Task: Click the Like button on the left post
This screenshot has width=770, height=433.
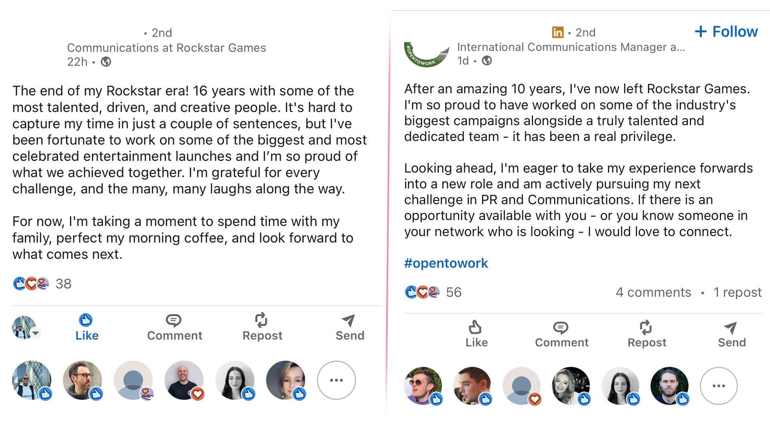Action: tap(87, 327)
